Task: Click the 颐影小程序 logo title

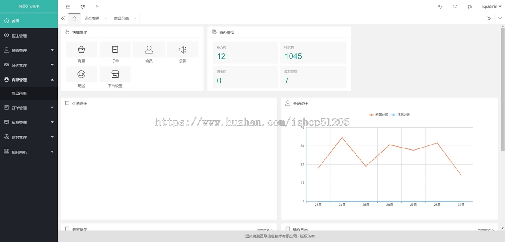Action: pos(29,7)
